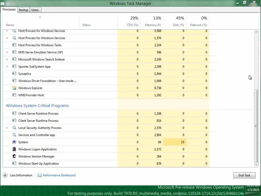Expand the KMS Server Emulator Service row
Screen dimensions: 261x196
click(x=7, y=52)
